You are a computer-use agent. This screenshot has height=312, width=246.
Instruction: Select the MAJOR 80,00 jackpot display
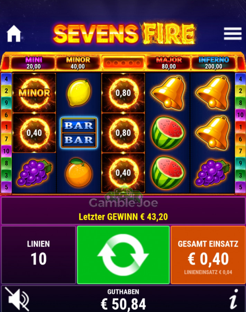point(169,63)
